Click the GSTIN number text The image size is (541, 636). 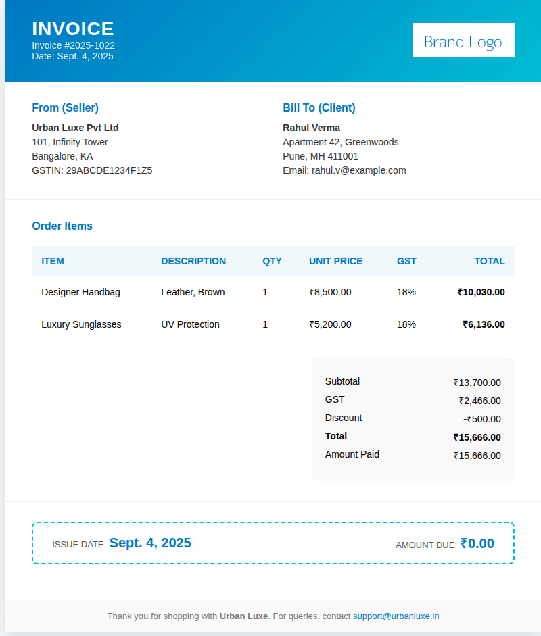tap(92, 170)
